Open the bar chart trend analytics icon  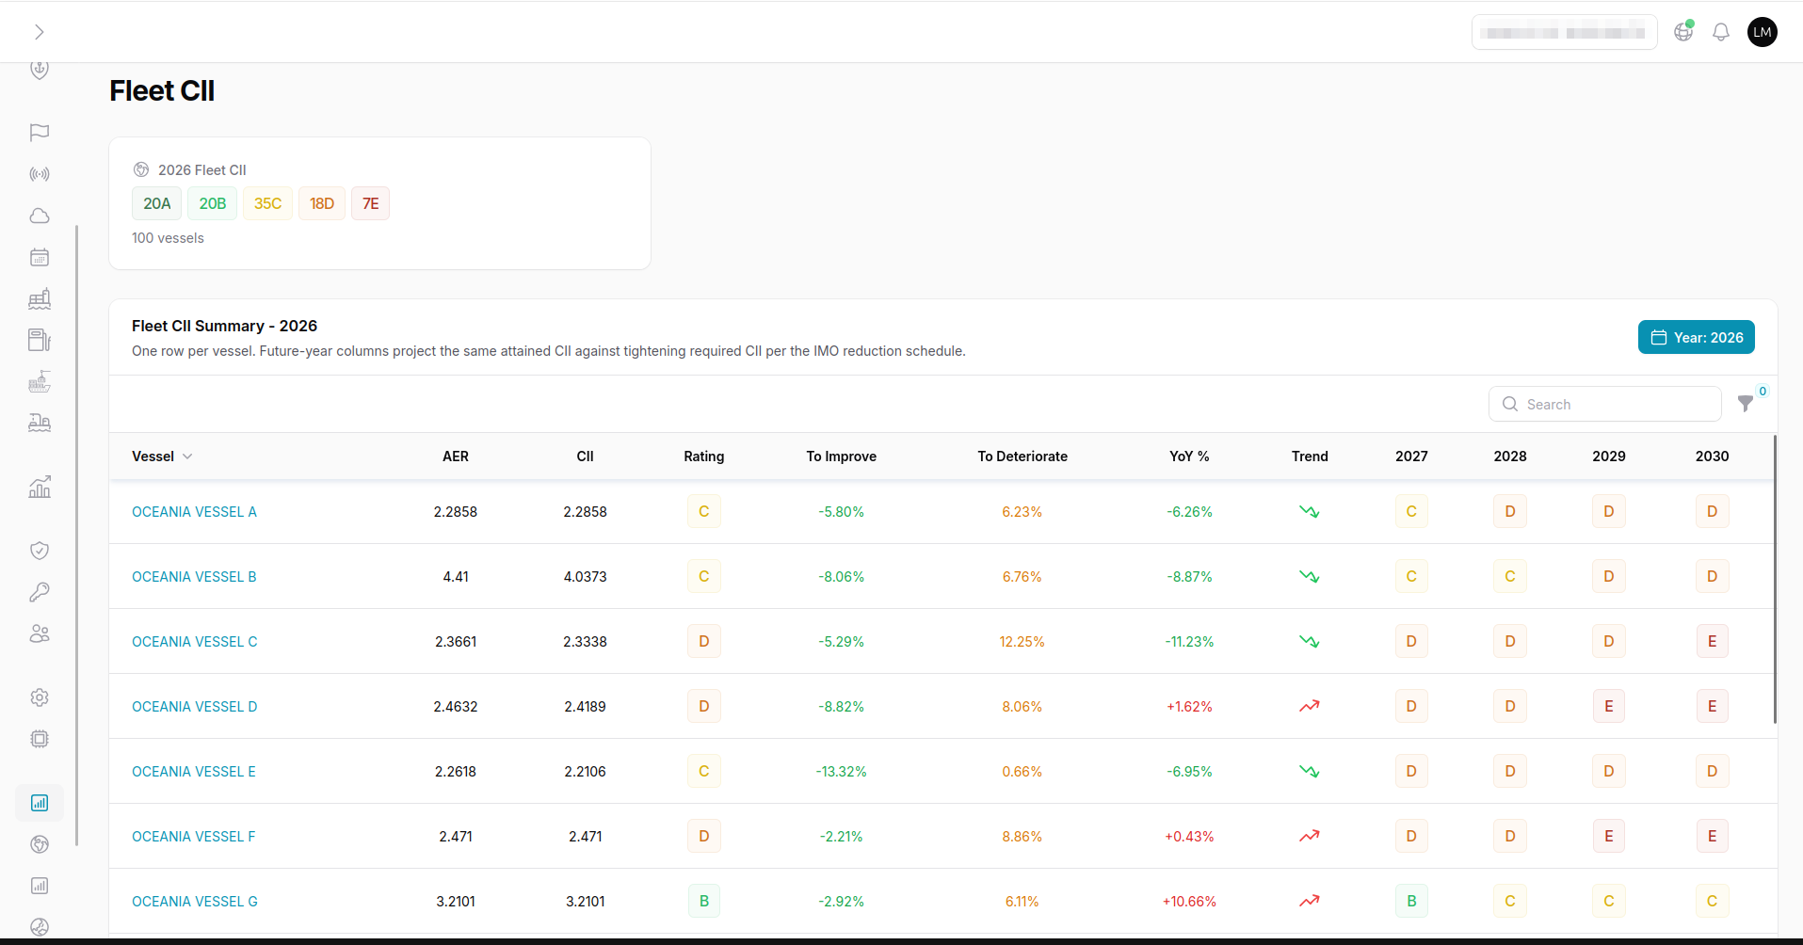pyautogui.click(x=40, y=487)
